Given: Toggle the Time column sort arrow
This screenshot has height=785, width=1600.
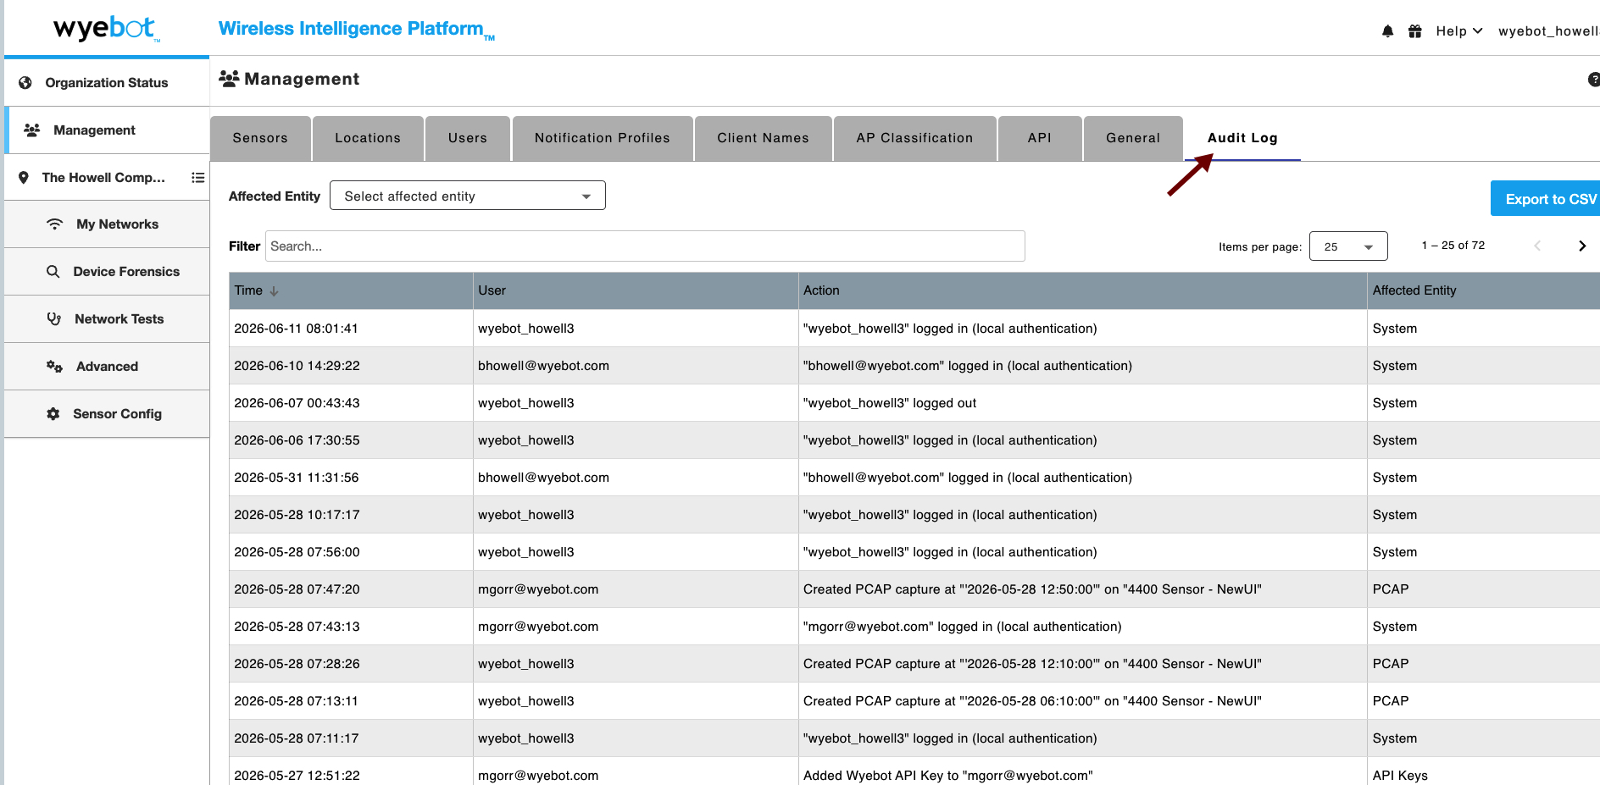Looking at the screenshot, I should click(x=274, y=291).
